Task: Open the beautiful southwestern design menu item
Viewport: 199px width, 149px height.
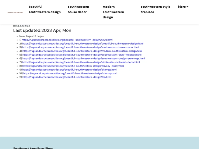Action: click(45, 9)
